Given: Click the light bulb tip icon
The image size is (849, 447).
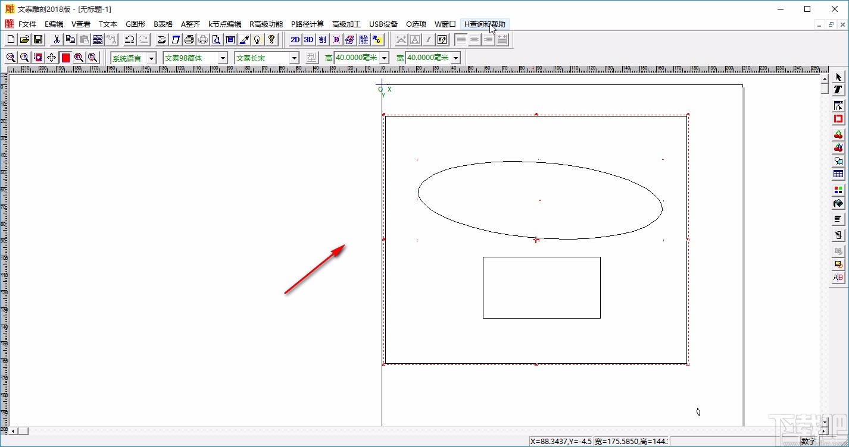Looking at the screenshot, I should pos(258,40).
